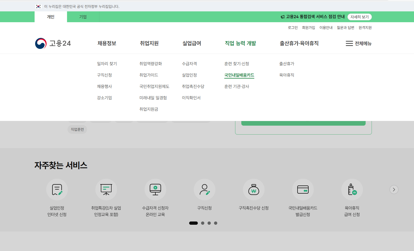Advance carousel with right arrow

(x=394, y=190)
